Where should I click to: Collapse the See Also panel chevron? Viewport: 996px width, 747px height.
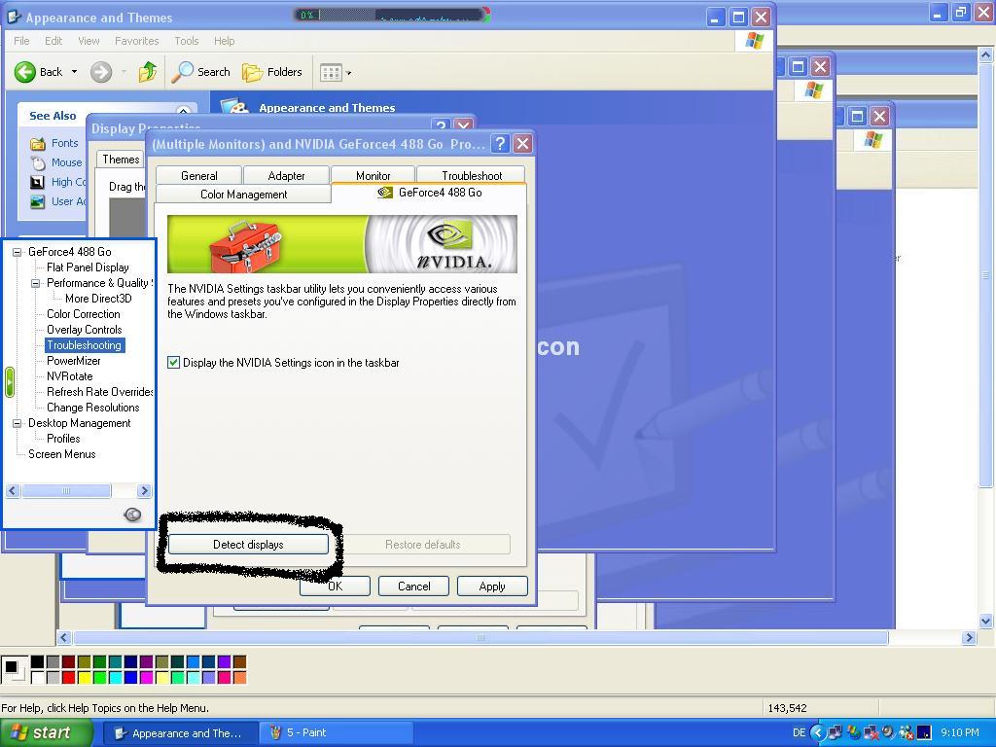click(183, 112)
